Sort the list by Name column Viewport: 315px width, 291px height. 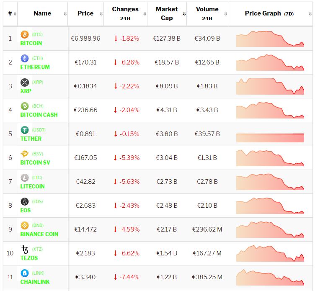[x=42, y=13]
